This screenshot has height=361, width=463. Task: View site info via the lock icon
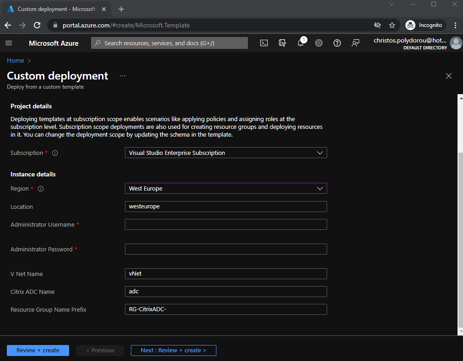tap(55, 26)
